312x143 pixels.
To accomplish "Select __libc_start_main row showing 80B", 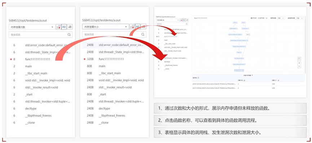I will click(x=114, y=73).
